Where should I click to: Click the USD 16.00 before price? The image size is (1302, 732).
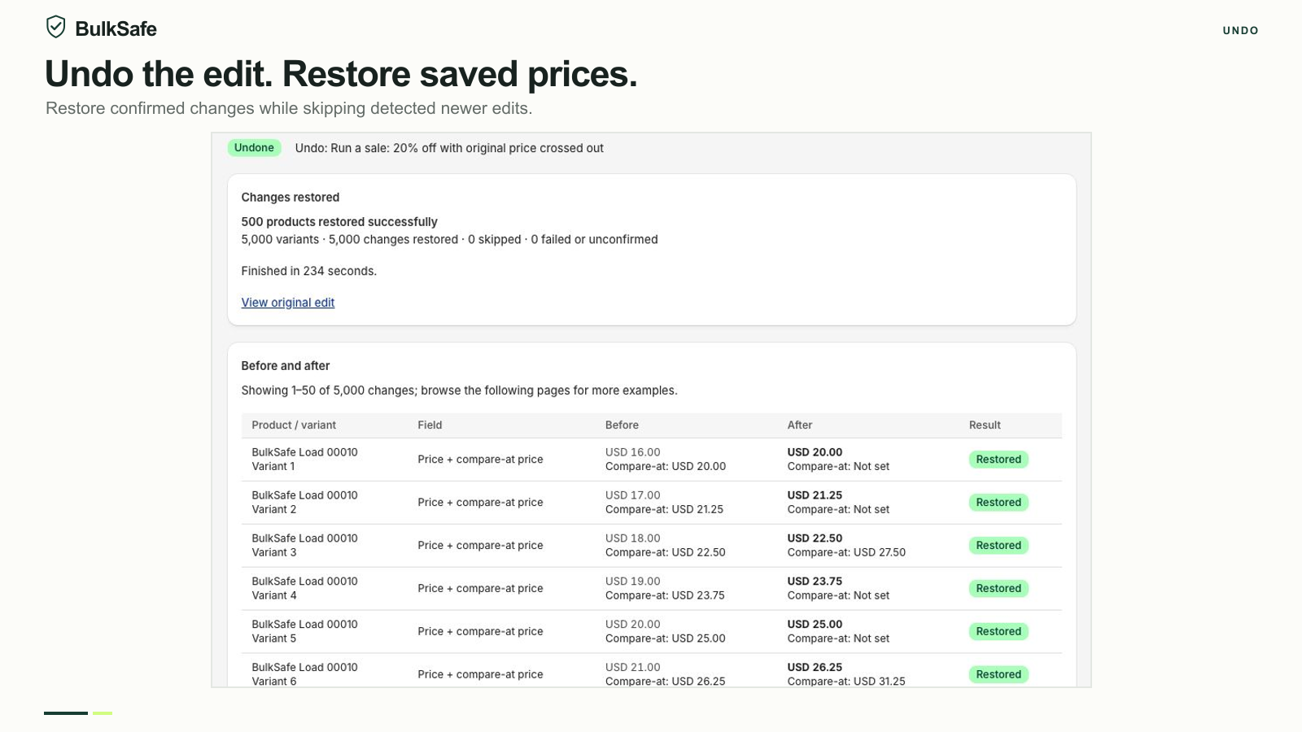point(632,452)
